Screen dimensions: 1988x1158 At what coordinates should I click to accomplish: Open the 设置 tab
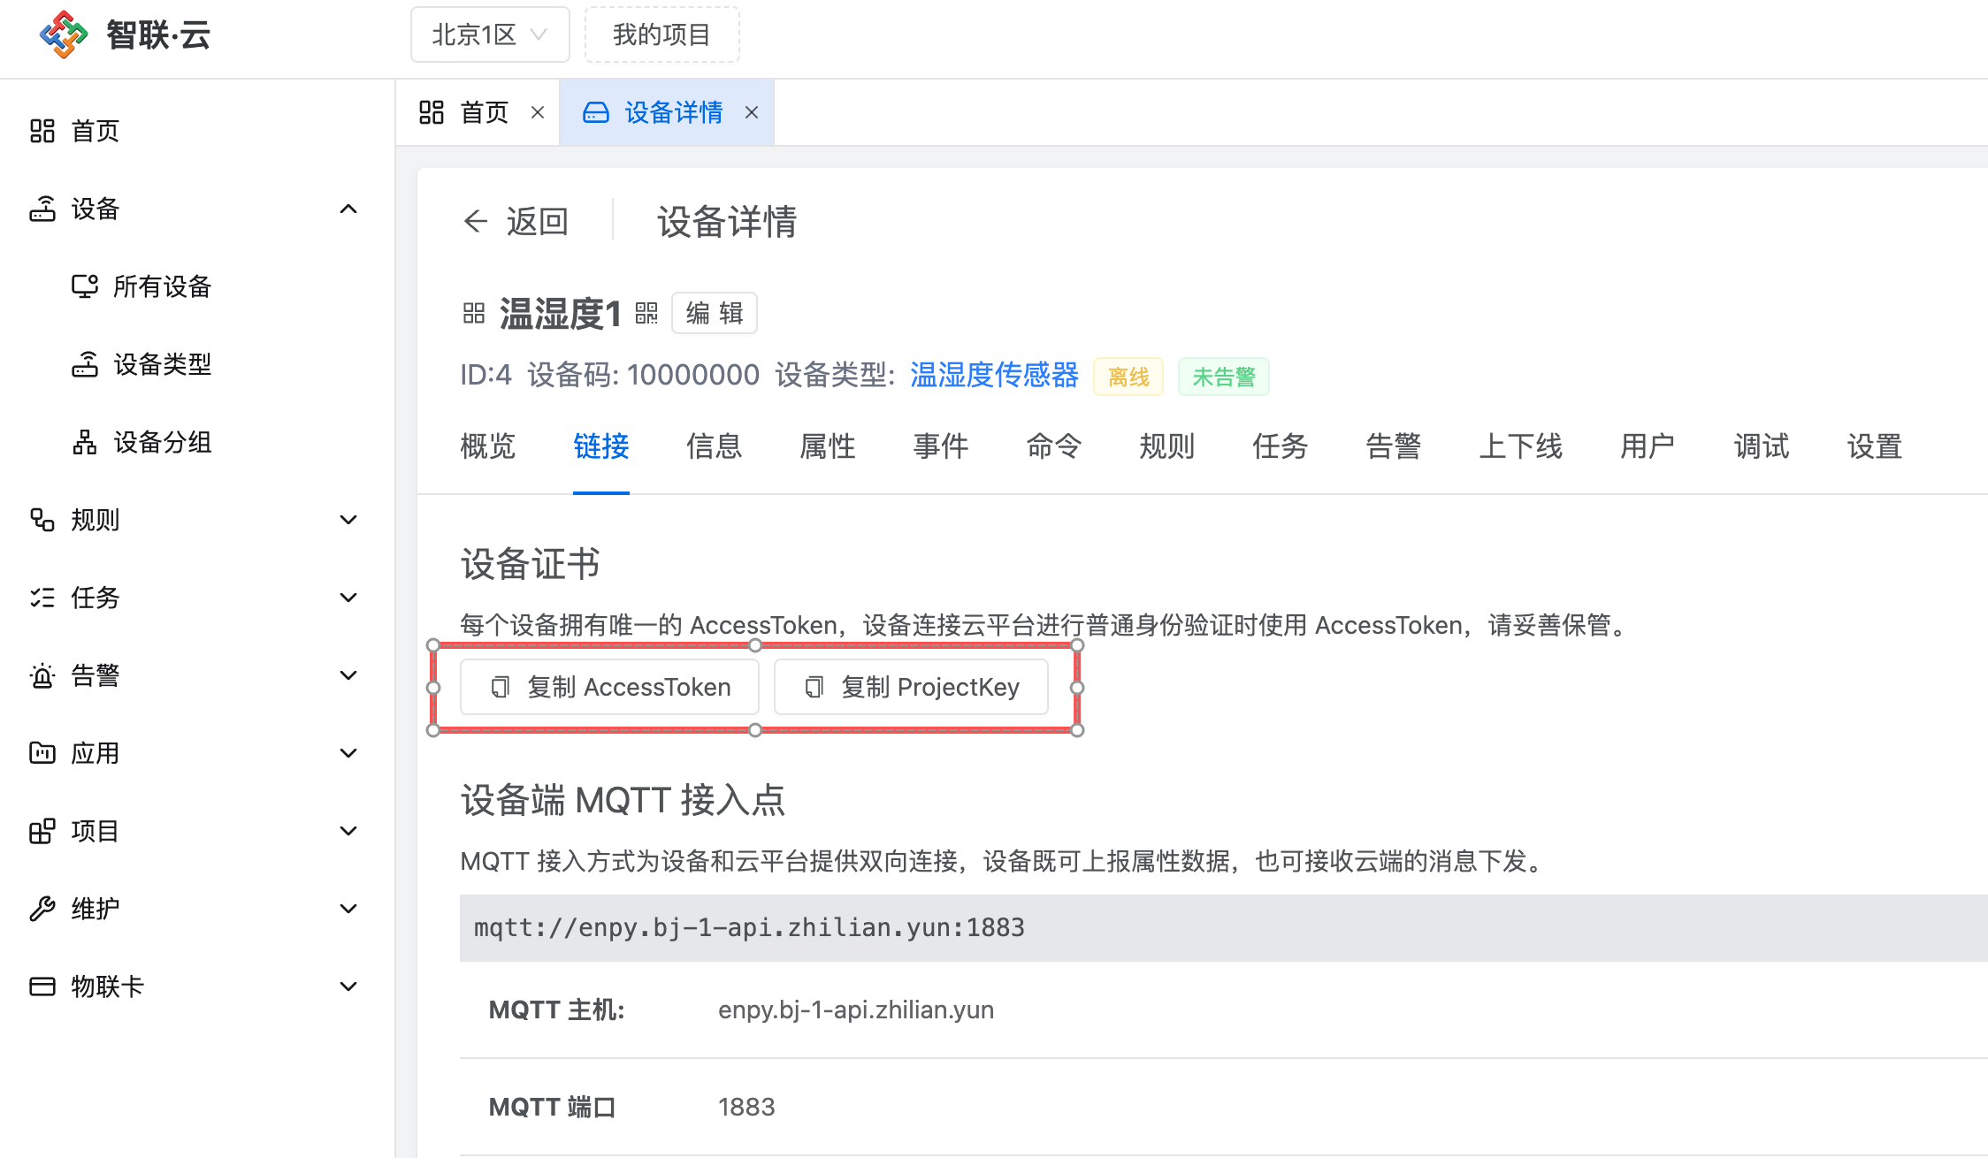click(1875, 446)
